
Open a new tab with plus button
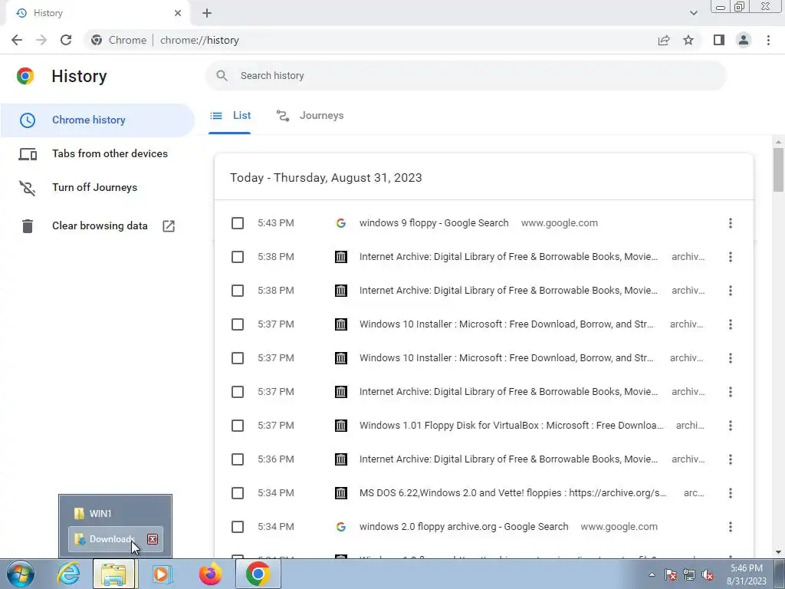[207, 13]
